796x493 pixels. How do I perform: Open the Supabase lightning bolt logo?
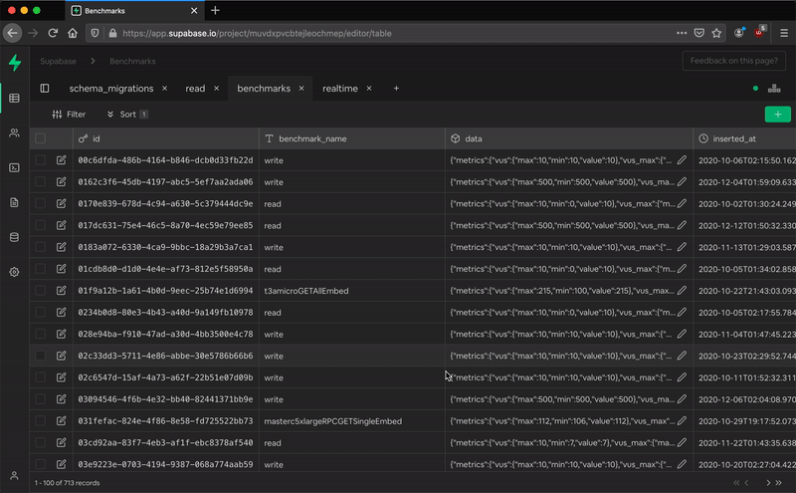pyautogui.click(x=15, y=63)
